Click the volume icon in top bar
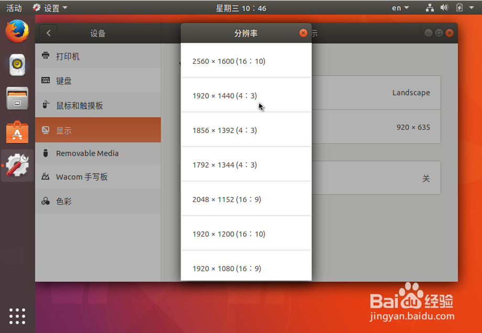 click(x=444, y=7)
